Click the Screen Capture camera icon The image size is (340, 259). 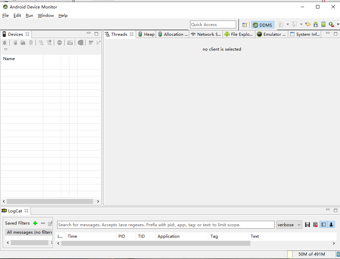tap(70, 43)
